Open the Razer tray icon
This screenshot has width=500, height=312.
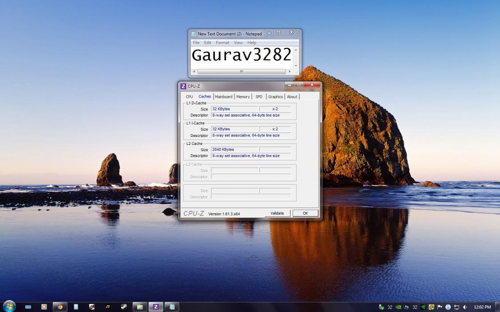click(x=423, y=307)
